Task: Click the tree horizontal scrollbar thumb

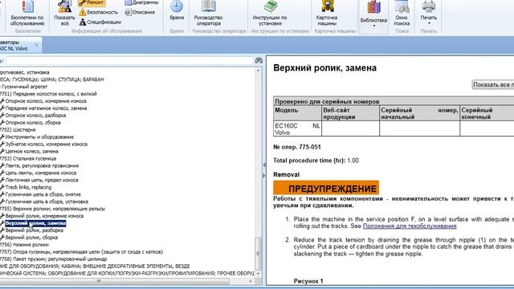Action: pyautogui.click(x=114, y=281)
